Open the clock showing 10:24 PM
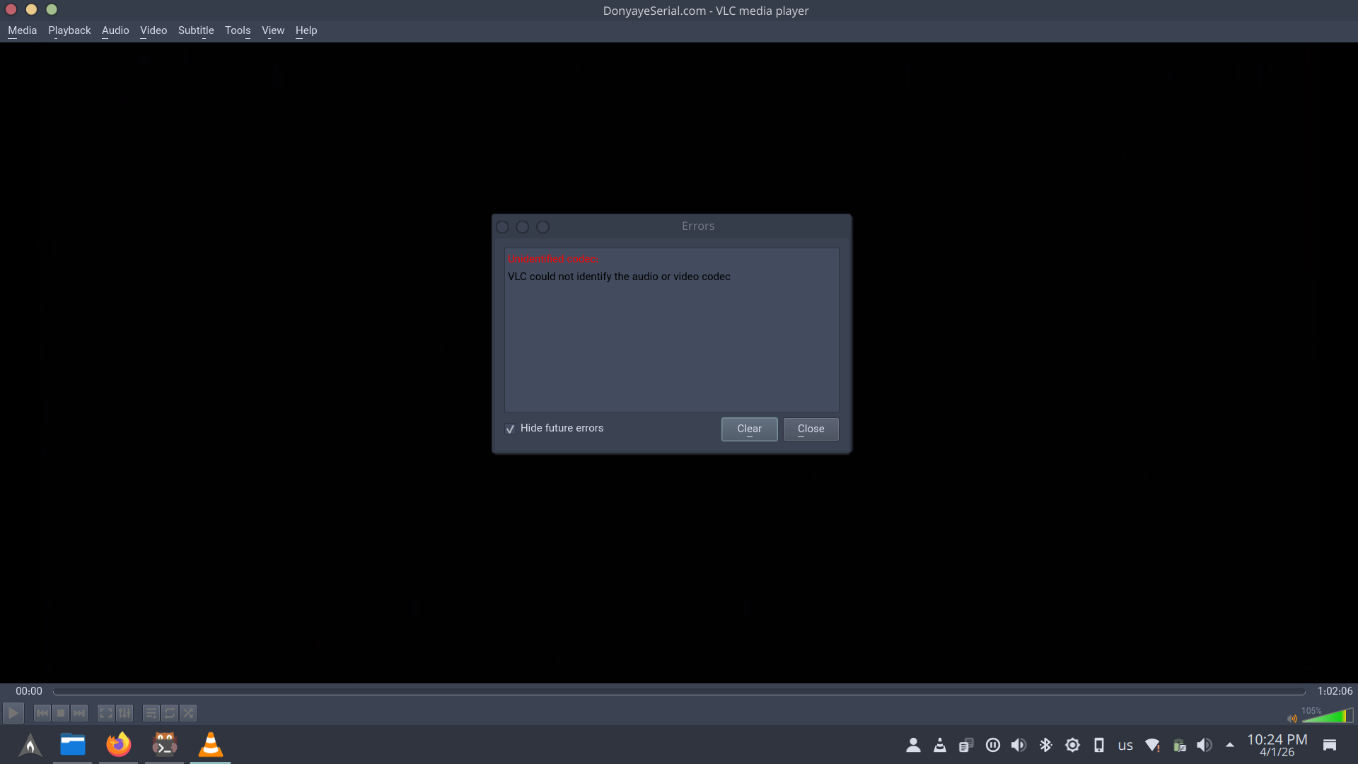Screen dimensions: 1358x764 [x=1277, y=745]
